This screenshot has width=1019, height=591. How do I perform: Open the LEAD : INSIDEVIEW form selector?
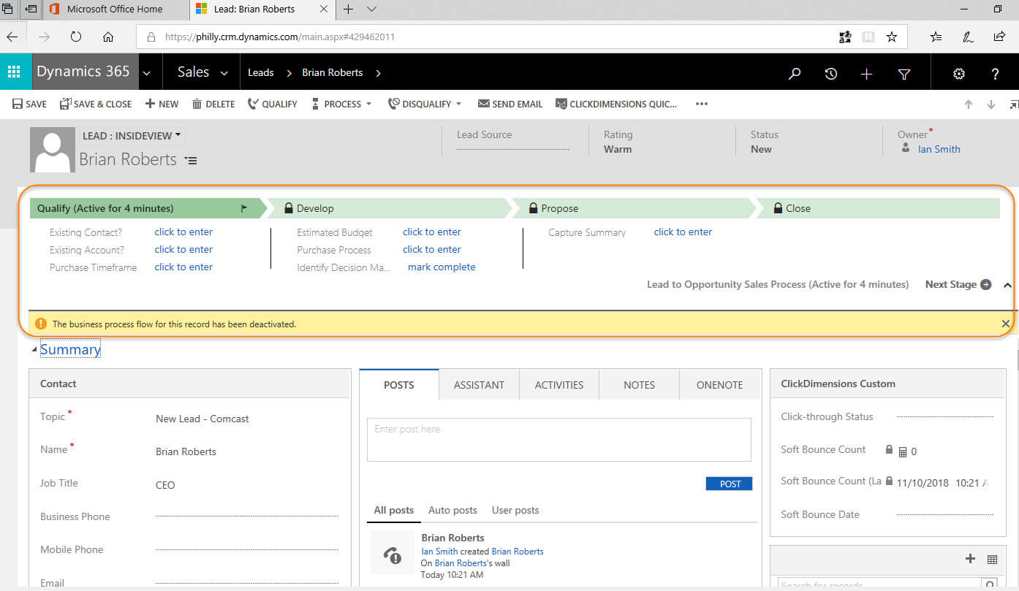132,136
